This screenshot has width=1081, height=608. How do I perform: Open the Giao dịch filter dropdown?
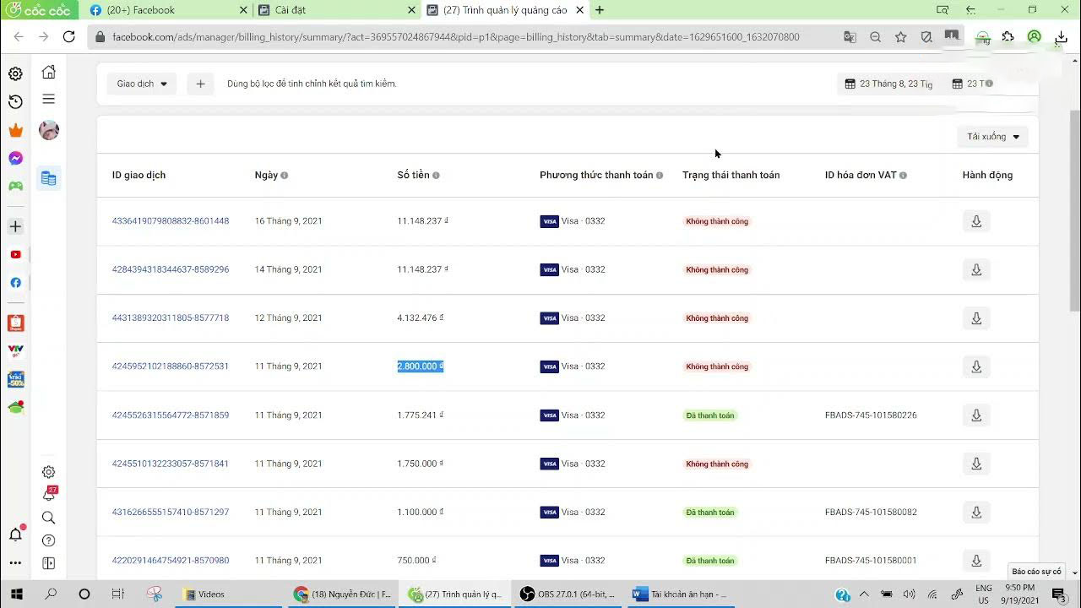142,84
